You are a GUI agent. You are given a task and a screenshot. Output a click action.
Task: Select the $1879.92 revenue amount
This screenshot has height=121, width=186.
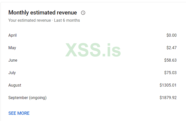(x=168, y=98)
